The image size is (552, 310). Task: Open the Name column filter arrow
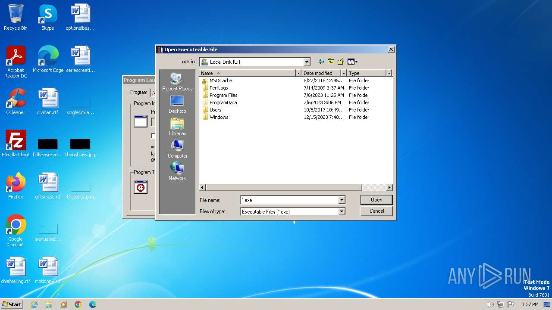click(x=298, y=73)
